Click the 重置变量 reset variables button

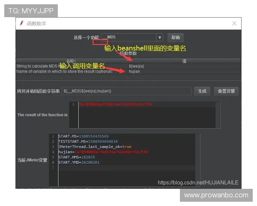[226, 91]
